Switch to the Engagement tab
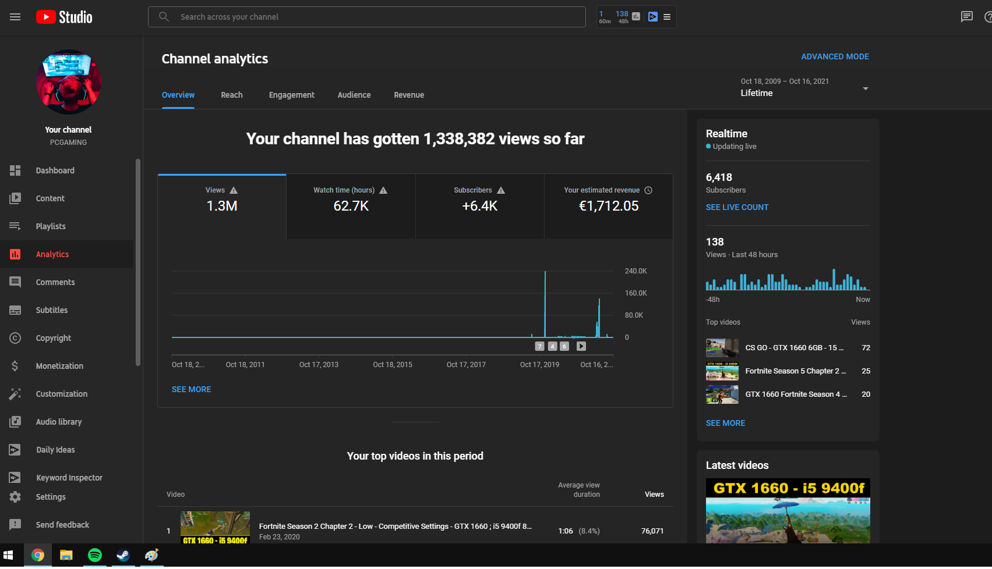The height and width of the screenshot is (569, 992). pyautogui.click(x=292, y=95)
